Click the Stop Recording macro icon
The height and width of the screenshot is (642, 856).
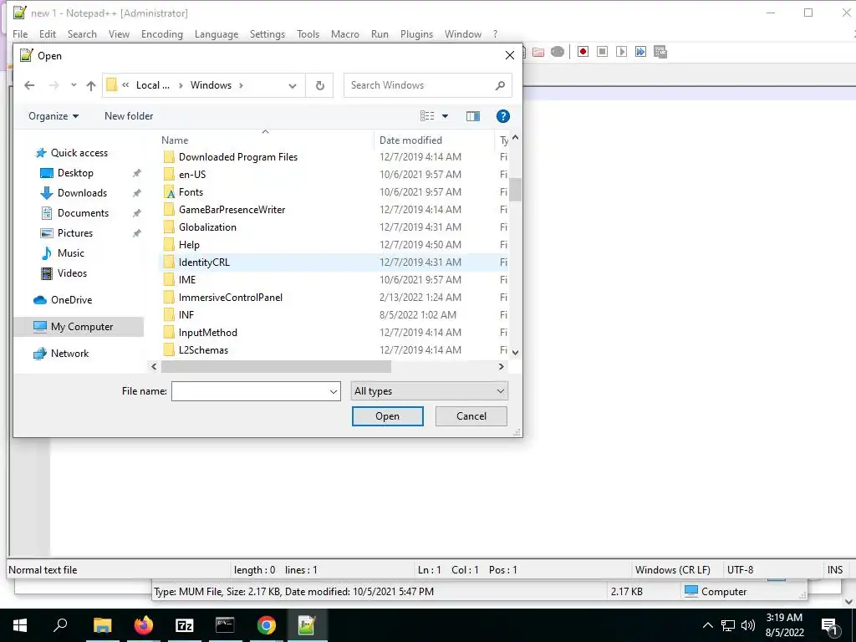click(x=602, y=52)
